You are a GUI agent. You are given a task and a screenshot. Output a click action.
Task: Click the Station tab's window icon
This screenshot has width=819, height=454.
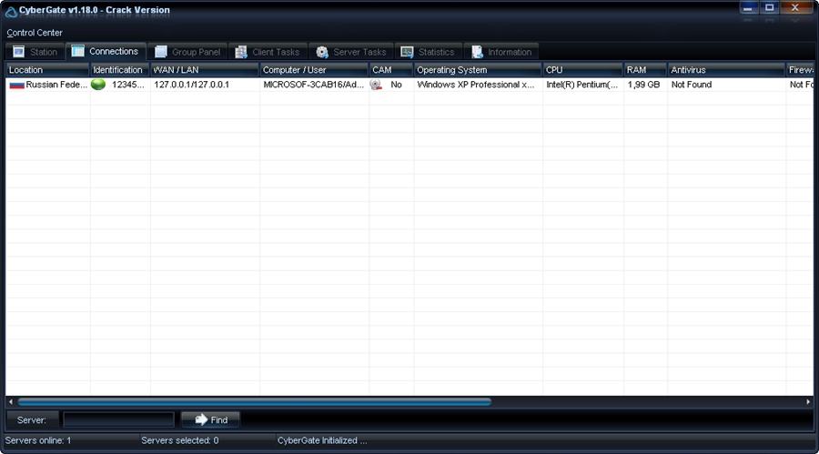click(x=19, y=52)
